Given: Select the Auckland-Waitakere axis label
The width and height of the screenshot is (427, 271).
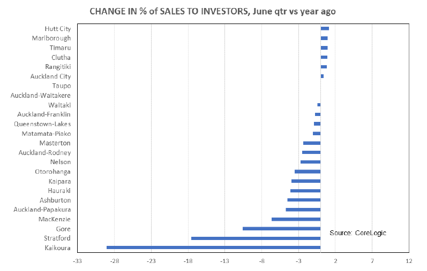Looking at the screenshot, I should pos(41,96).
